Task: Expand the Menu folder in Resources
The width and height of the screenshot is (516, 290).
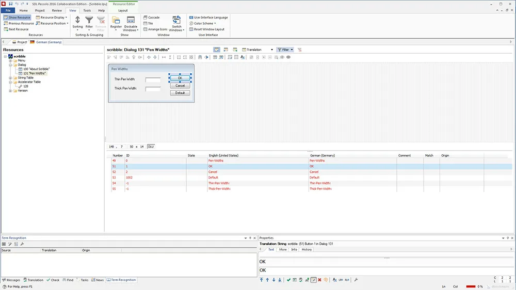Action: point(10,60)
